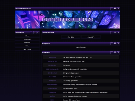Maximize the Navigation panel

coord(34,32)
